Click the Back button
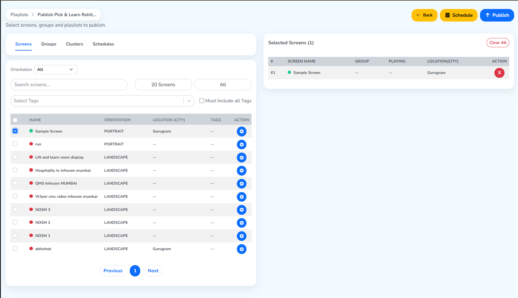The height and width of the screenshot is (298, 518). tap(424, 15)
